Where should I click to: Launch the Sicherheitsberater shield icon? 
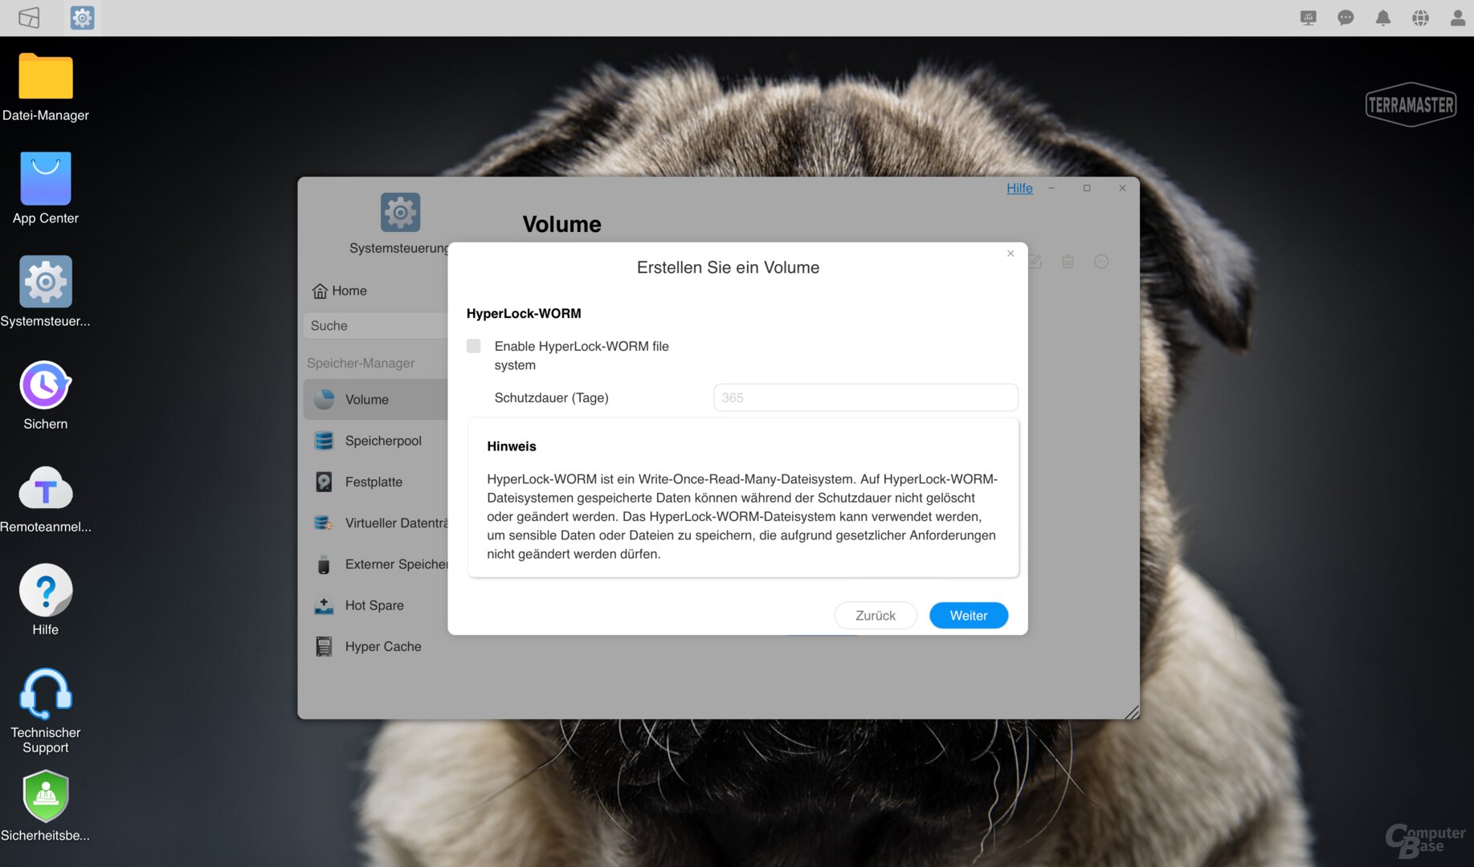click(46, 796)
